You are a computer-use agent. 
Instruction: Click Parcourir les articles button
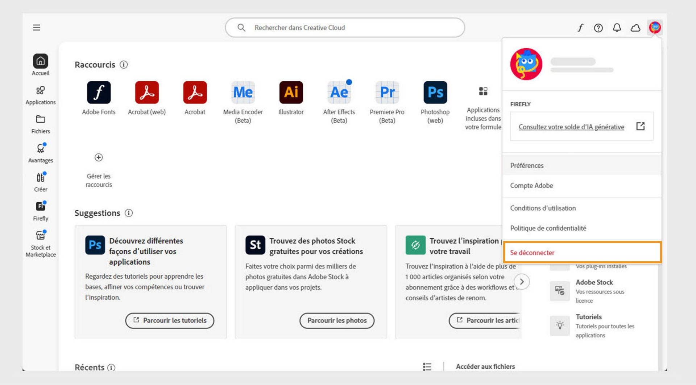(485, 320)
